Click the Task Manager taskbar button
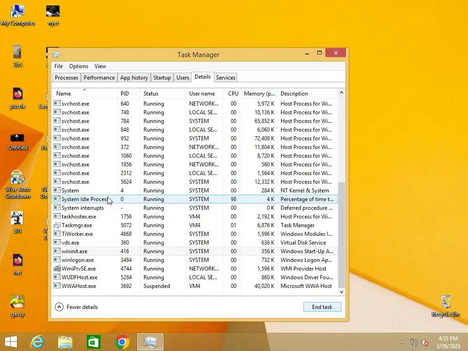The image size is (468, 351). [x=150, y=342]
